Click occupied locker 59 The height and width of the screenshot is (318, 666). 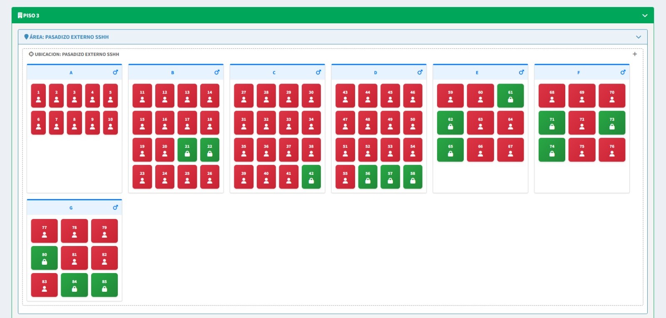click(x=450, y=96)
